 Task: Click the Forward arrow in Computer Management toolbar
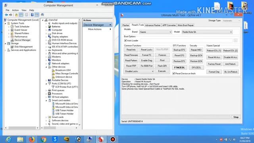[11, 15]
